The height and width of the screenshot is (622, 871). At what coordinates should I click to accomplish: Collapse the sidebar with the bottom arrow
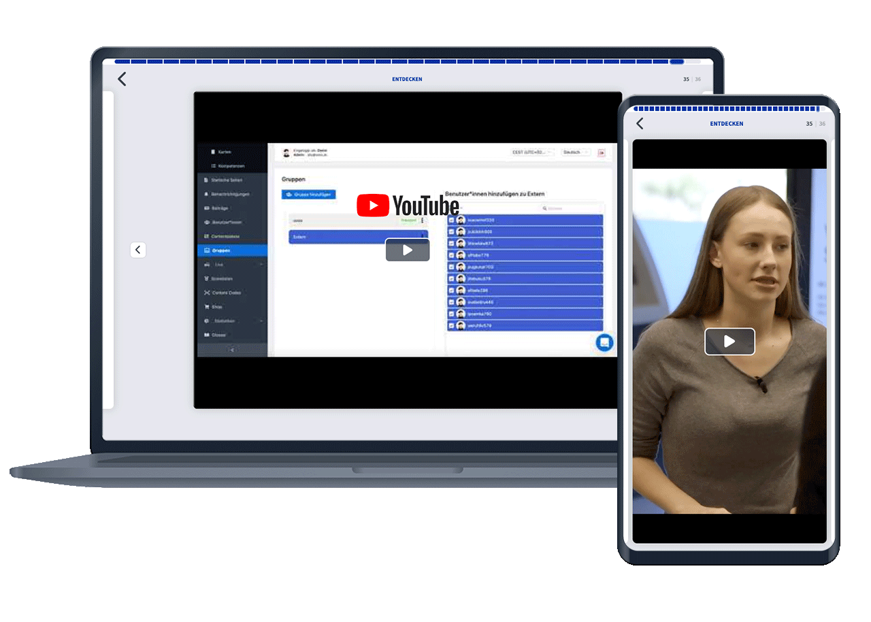click(232, 350)
